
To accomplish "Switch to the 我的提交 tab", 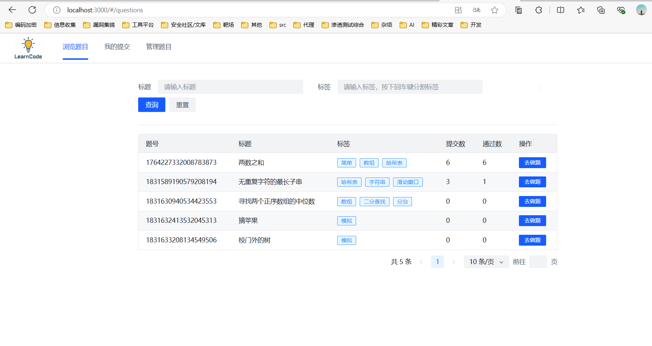I will (x=117, y=47).
